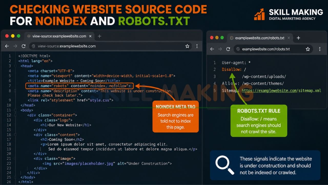Collapse the container div fold at line 12

16,115
